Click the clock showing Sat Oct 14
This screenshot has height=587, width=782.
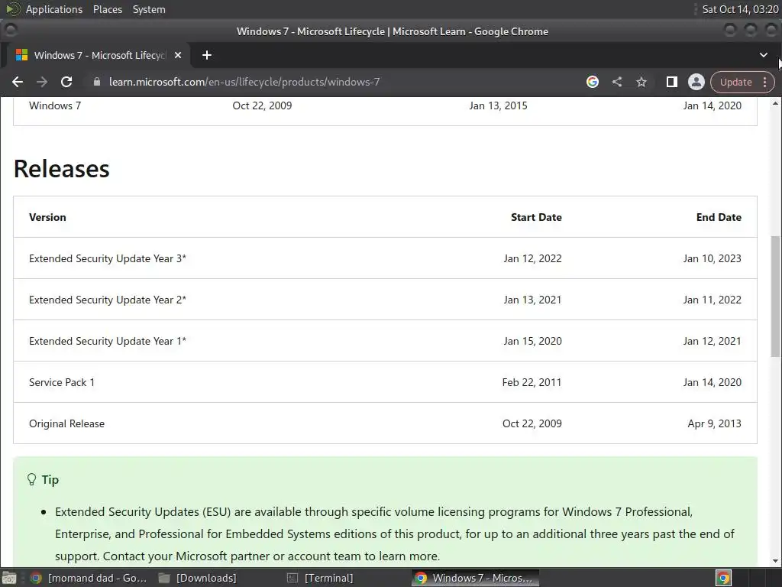(x=740, y=9)
